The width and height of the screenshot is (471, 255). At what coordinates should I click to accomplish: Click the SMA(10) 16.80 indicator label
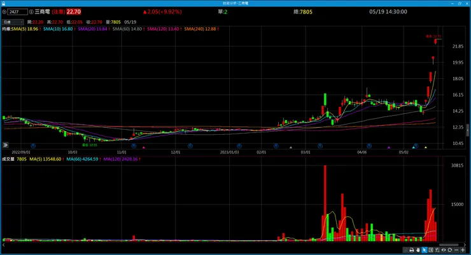[x=58, y=29]
